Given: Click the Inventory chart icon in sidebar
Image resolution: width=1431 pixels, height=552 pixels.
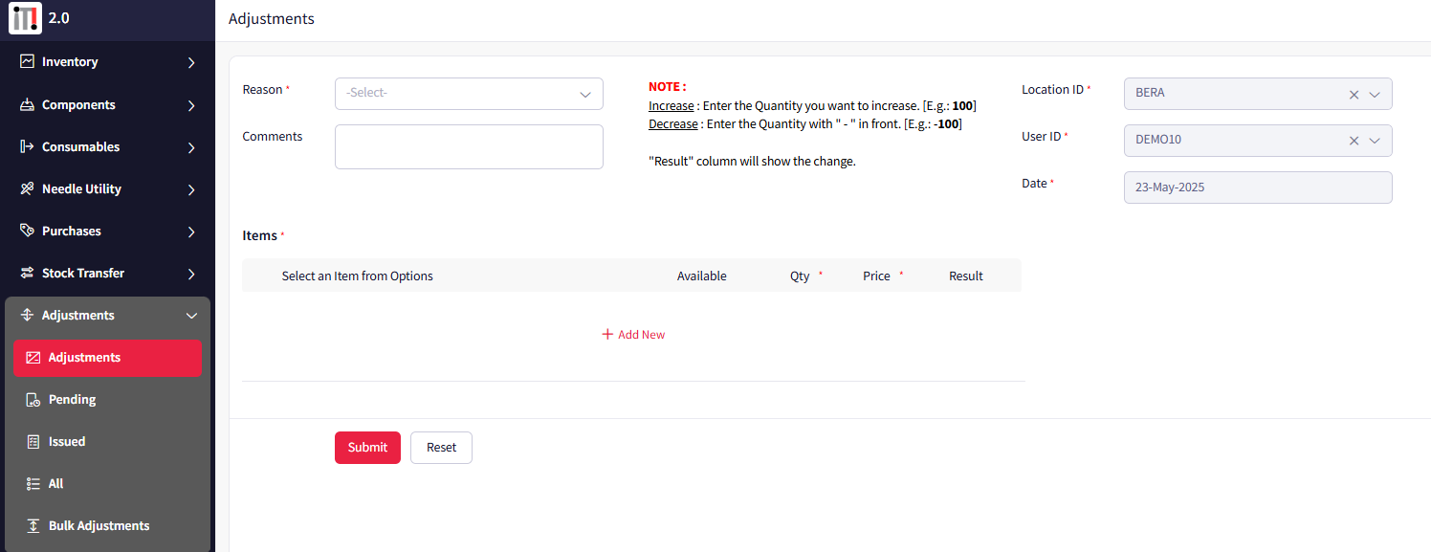Looking at the screenshot, I should pyautogui.click(x=28, y=62).
